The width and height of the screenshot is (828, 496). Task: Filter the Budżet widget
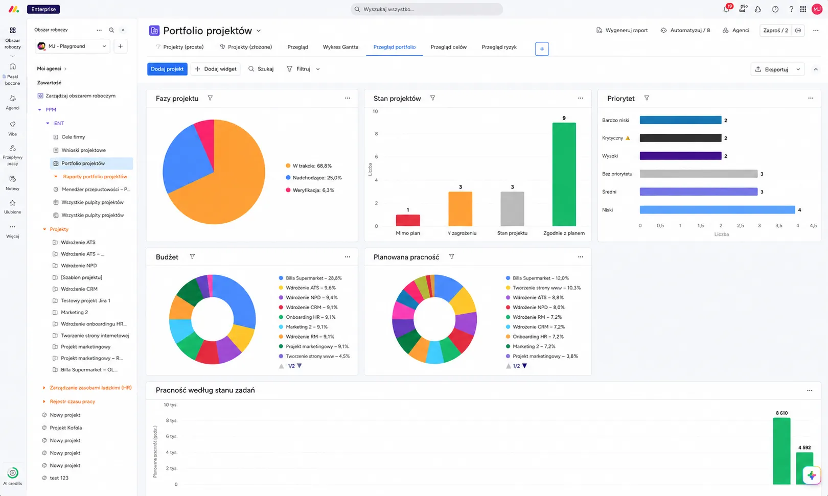pos(192,257)
